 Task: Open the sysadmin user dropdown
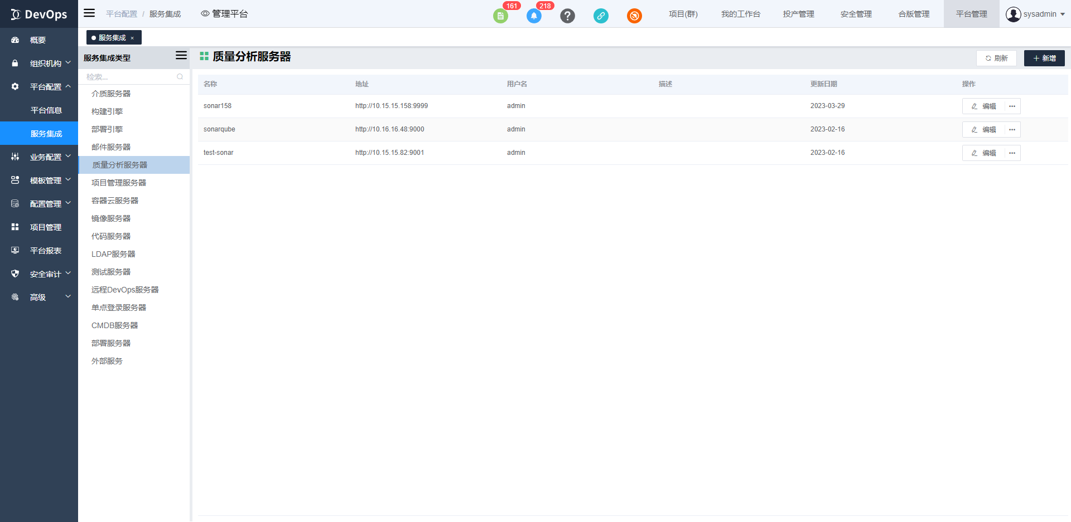pyautogui.click(x=1035, y=14)
